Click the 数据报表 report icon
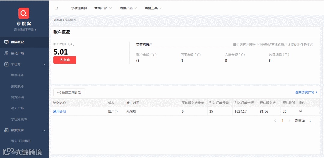Image resolution: width=324 pixels, height=158 pixels. pos(6,130)
